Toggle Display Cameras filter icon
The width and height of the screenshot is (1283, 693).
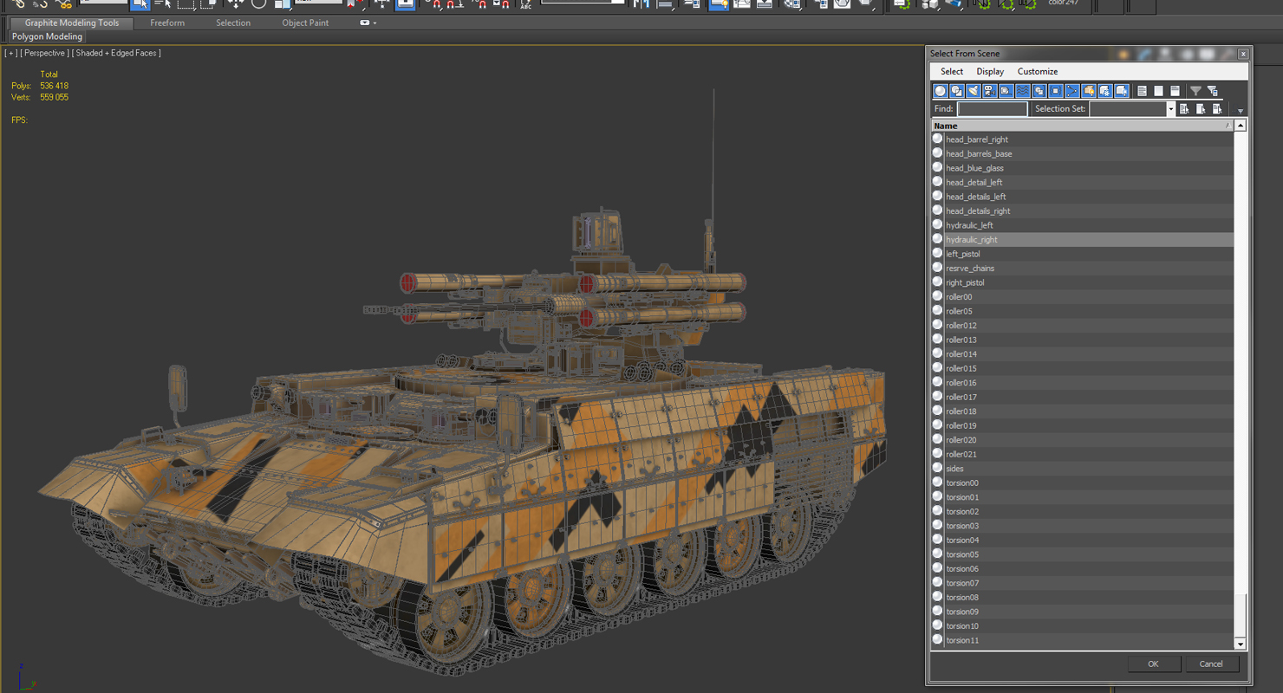point(990,91)
